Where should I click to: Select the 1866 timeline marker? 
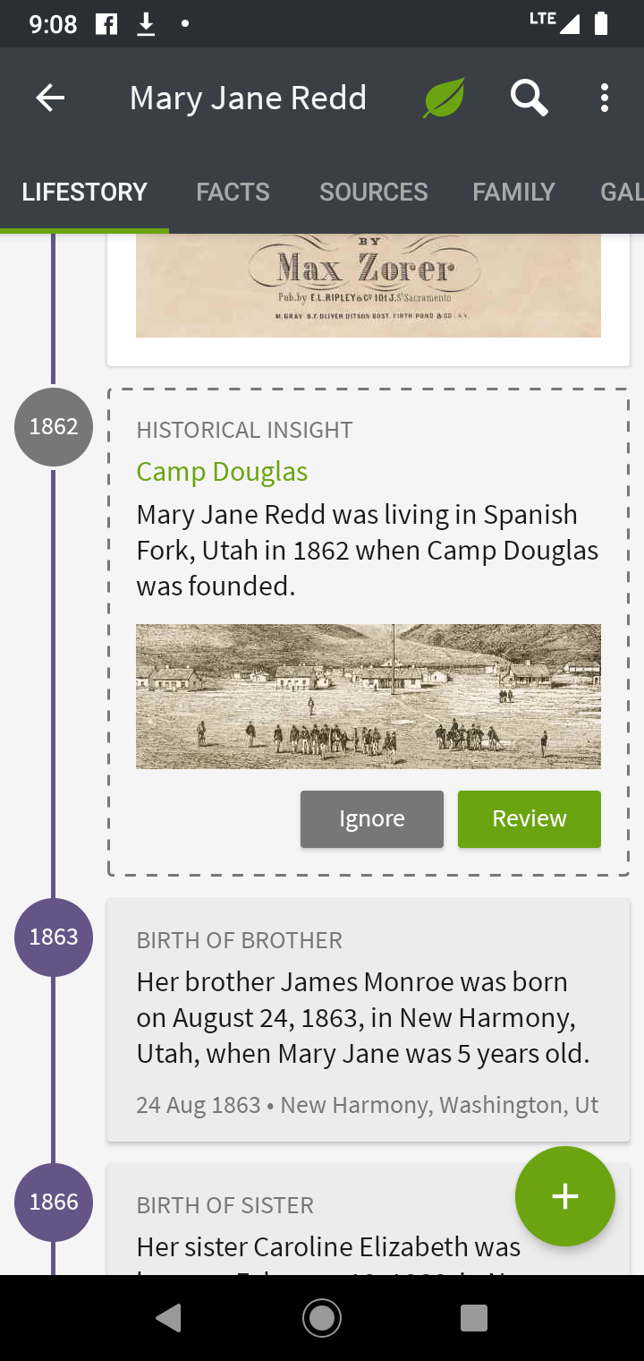pos(54,1202)
